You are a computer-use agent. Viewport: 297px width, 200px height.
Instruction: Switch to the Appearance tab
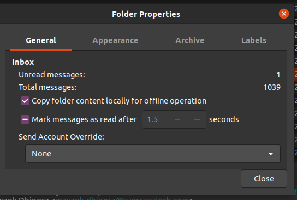click(115, 40)
